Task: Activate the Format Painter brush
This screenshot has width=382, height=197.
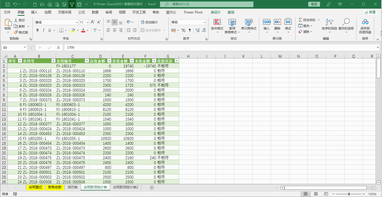Action: click(21, 32)
